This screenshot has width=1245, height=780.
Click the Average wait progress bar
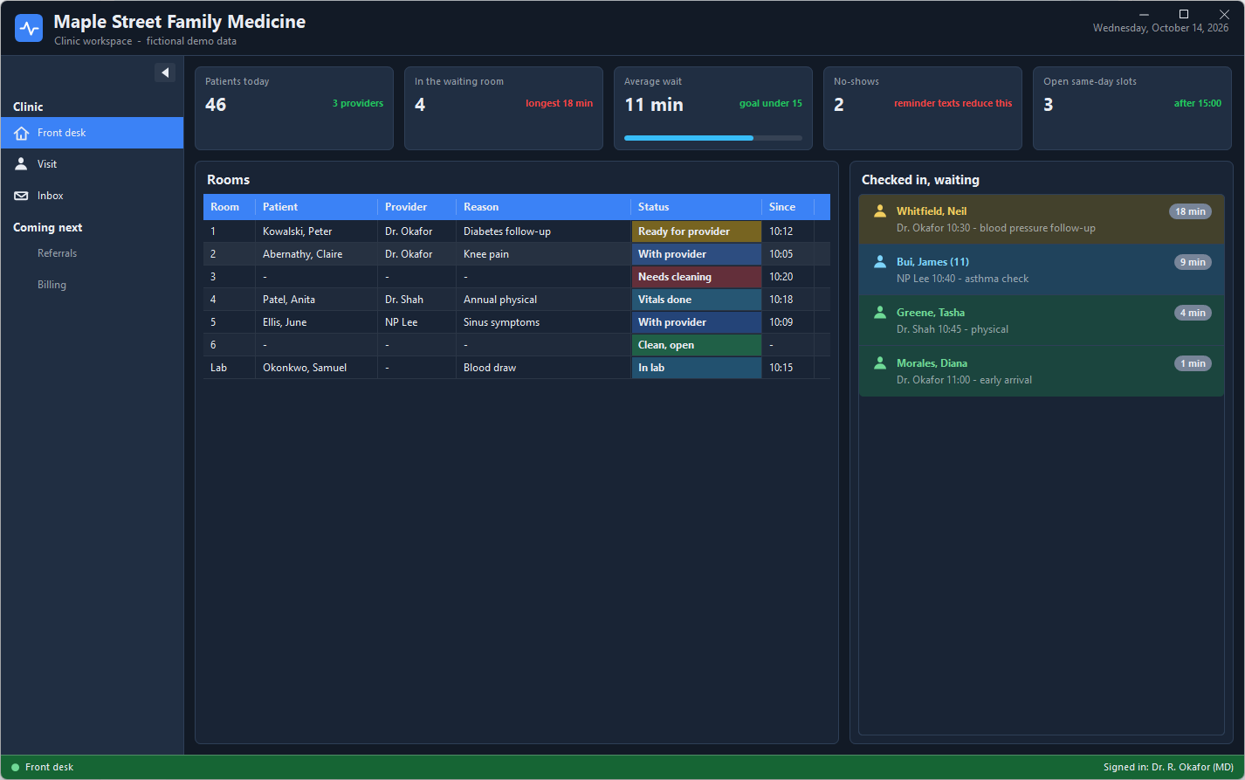click(x=712, y=138)
